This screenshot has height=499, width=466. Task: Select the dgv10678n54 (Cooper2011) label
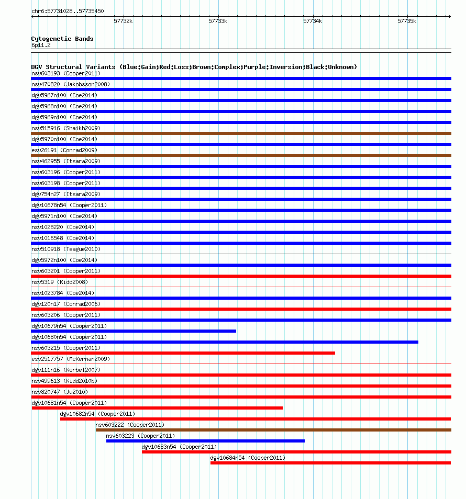click(x=69, y=205)
